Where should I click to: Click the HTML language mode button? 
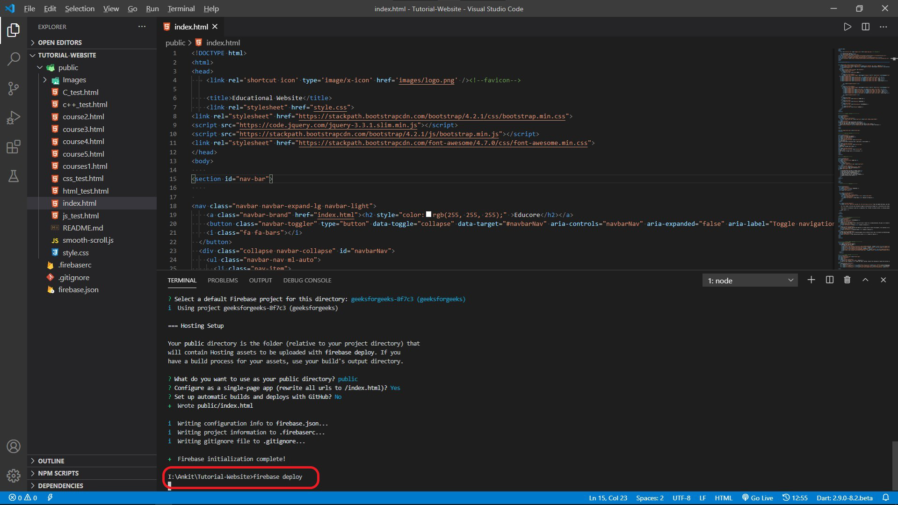(x=723, y=498)
